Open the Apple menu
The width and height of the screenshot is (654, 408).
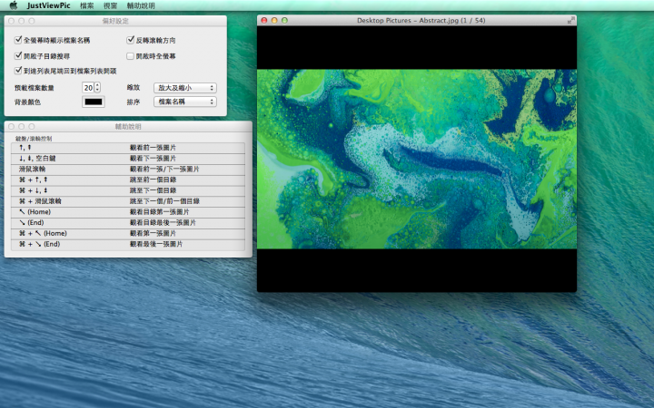tap(14, 5)
